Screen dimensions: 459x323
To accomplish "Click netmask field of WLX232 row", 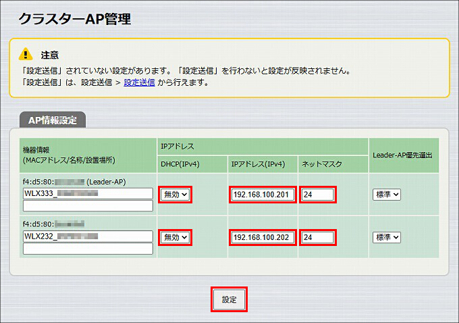I will [x=318, y=237].
